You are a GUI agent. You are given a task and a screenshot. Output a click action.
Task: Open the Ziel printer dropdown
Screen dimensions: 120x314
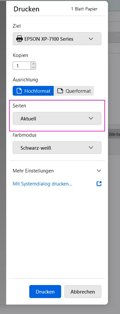pyautogui.click(x=57, y=39)
